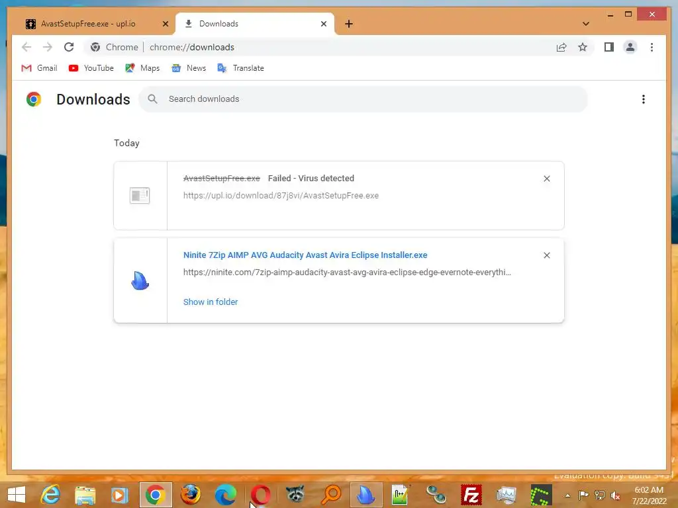Open the profile avatar menu
The height and width of the screenshot is (508, 678).
[x=630, y=47]
